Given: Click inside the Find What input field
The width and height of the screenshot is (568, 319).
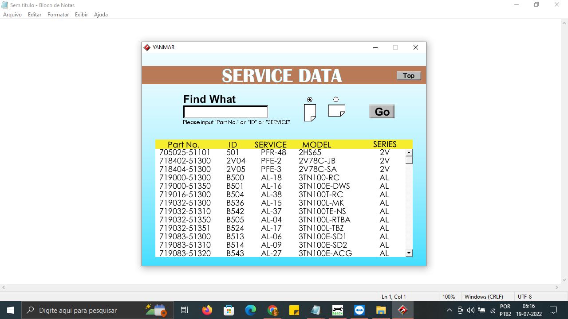Looking at the screenshot, I should [x=225, y=112].
